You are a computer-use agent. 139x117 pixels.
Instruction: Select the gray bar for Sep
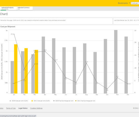click(95, 73)
